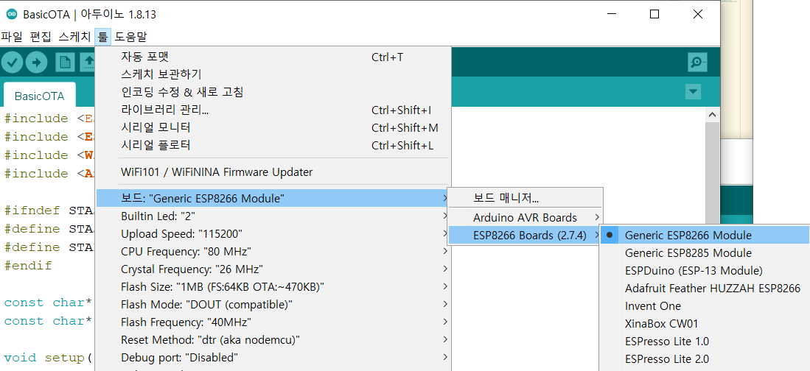Expand Crystal Frequency: "26 MHz" submenu
Screen dimensions: 810x371
(x=273, y=269)
